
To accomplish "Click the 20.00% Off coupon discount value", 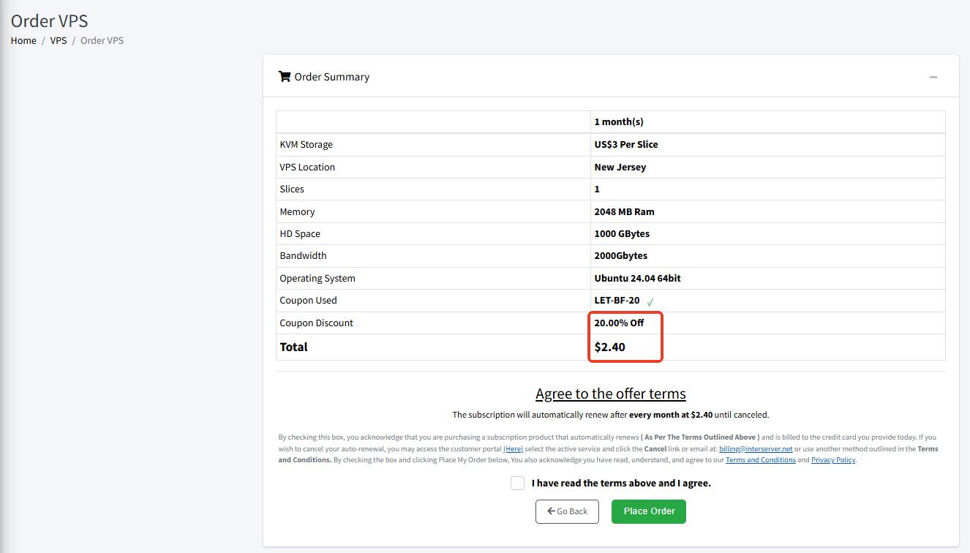I will point(619,323).
